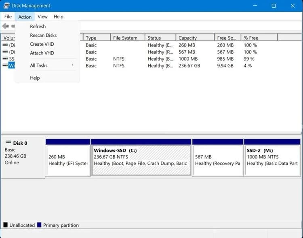This screenshot has width=303, height=238.
Task: Select the SS volume drive icon in list
Action: click(5, 59)
